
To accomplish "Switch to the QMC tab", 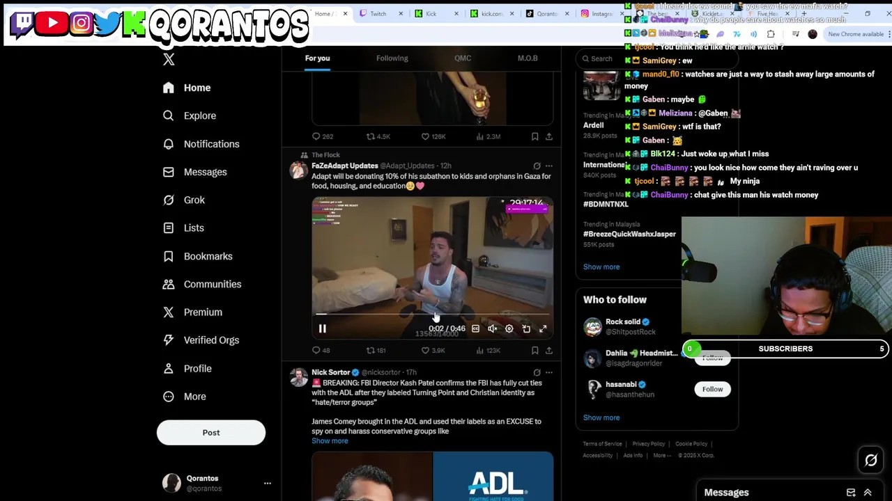I will (463, 58).
